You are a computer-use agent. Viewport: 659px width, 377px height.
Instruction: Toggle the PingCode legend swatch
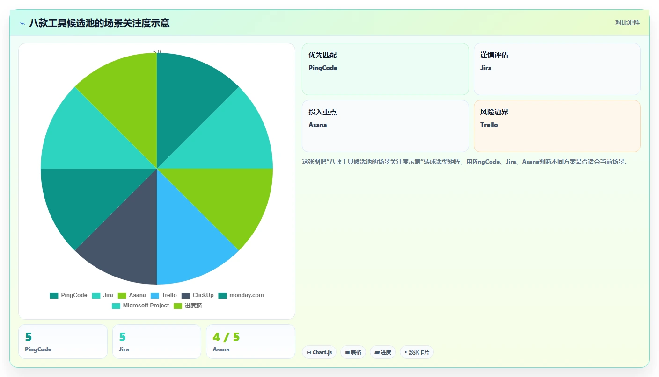point(54,295)
